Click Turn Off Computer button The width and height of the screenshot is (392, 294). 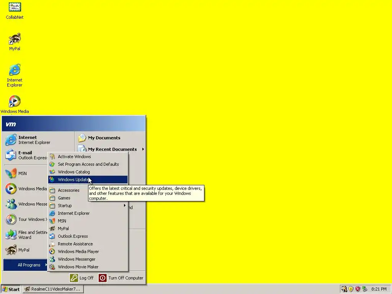(x=121, y=278)
